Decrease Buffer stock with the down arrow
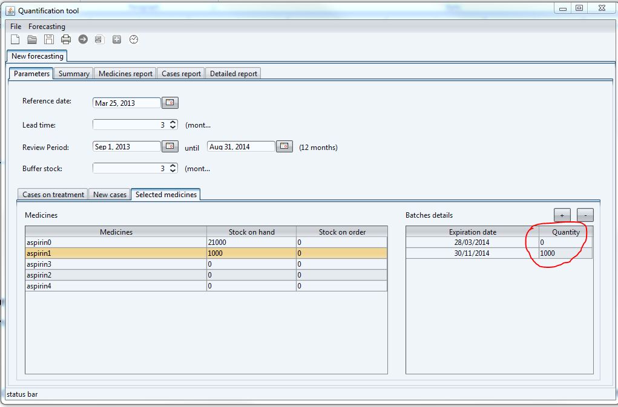The height and width of the screenshot is (407, 618). [173, 171]
